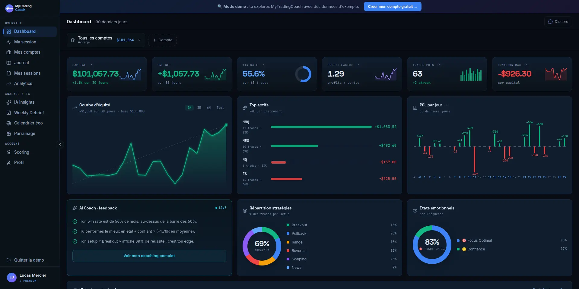
Task: Click the MNQ green P&L progress bar
Action: coord(321,127)
